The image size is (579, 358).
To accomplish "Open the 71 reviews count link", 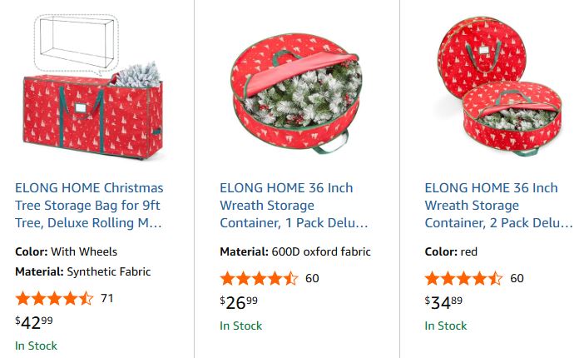I will [x=107, y=298].
